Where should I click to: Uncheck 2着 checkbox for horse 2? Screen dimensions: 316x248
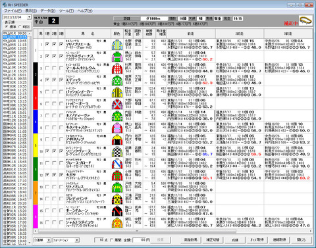click(x=54, y=56)
